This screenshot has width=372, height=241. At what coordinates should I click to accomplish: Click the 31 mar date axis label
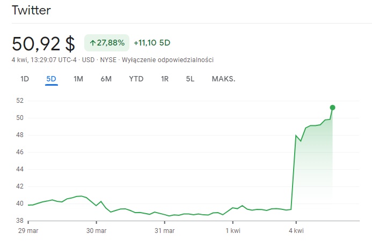click(x=165, y=230)
